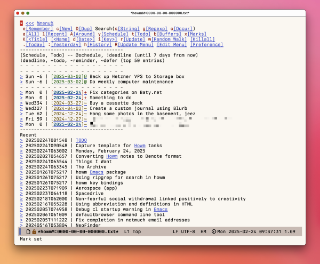Open the [Remember] menu link
Viewport: 320px width, 264px height.
point(39,29)
